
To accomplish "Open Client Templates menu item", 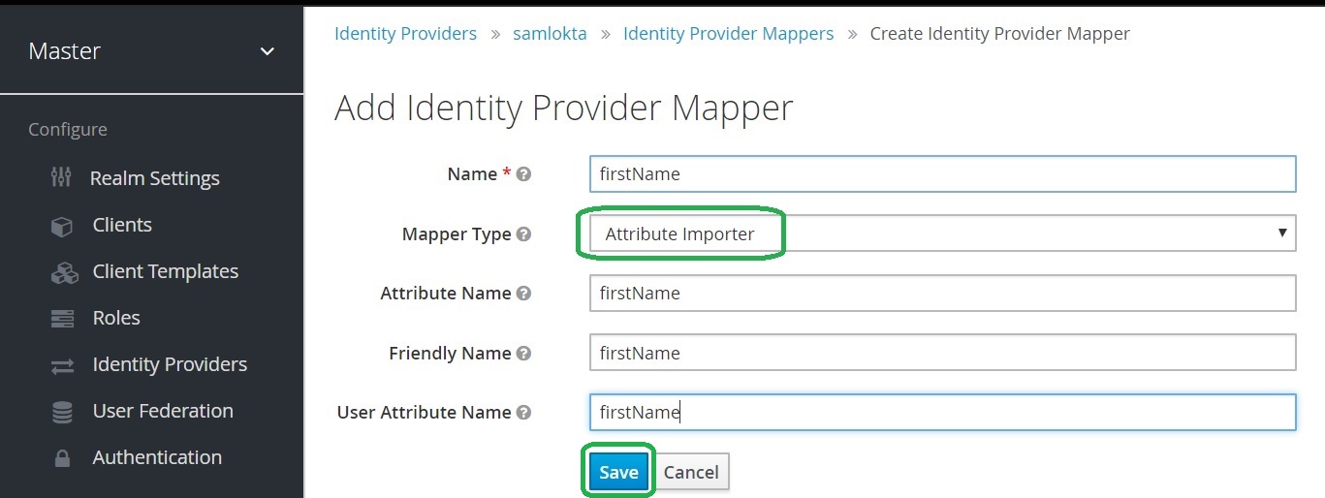I will [x=166, y=271].
